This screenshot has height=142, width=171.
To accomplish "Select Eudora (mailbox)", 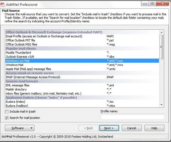I will pyautogui.click(x=82, y=106).
